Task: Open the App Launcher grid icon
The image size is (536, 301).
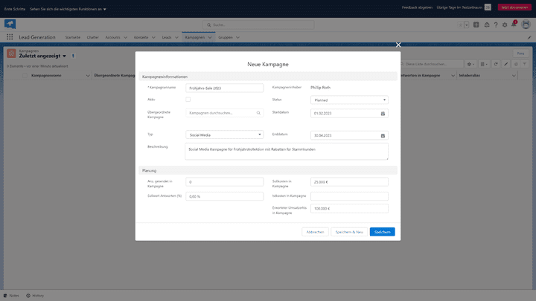Action: [x=10, y=36]
